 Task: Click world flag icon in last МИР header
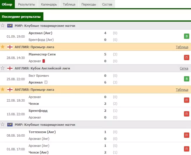click(x=10, y=125)
